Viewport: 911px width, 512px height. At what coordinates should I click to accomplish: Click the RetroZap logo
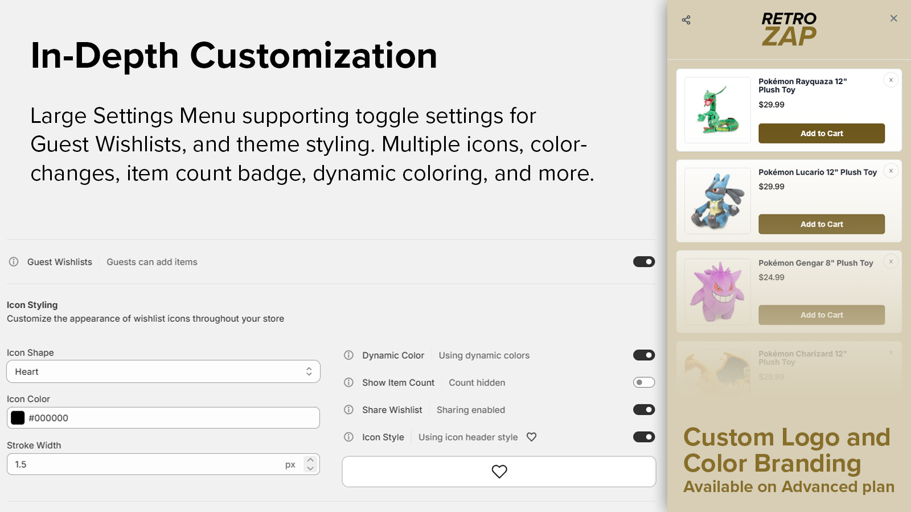tap(789, 30)
